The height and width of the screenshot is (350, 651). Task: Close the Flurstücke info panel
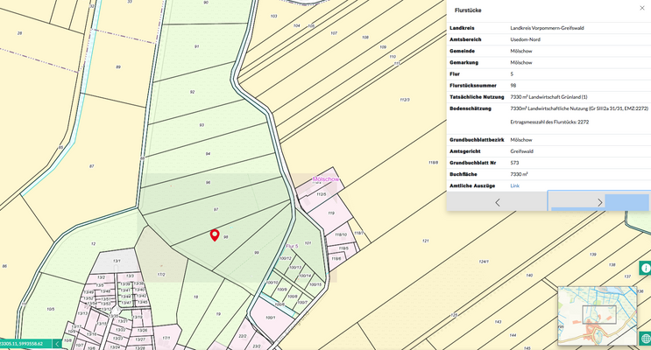(639, 9)
